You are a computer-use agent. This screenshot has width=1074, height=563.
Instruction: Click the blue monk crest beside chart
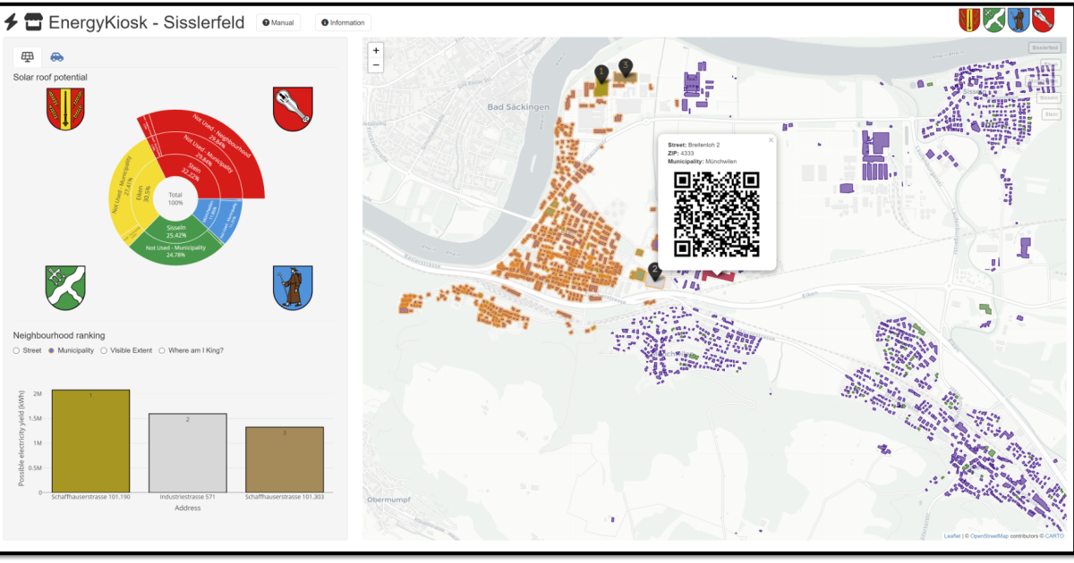click(x=292, y=287)
